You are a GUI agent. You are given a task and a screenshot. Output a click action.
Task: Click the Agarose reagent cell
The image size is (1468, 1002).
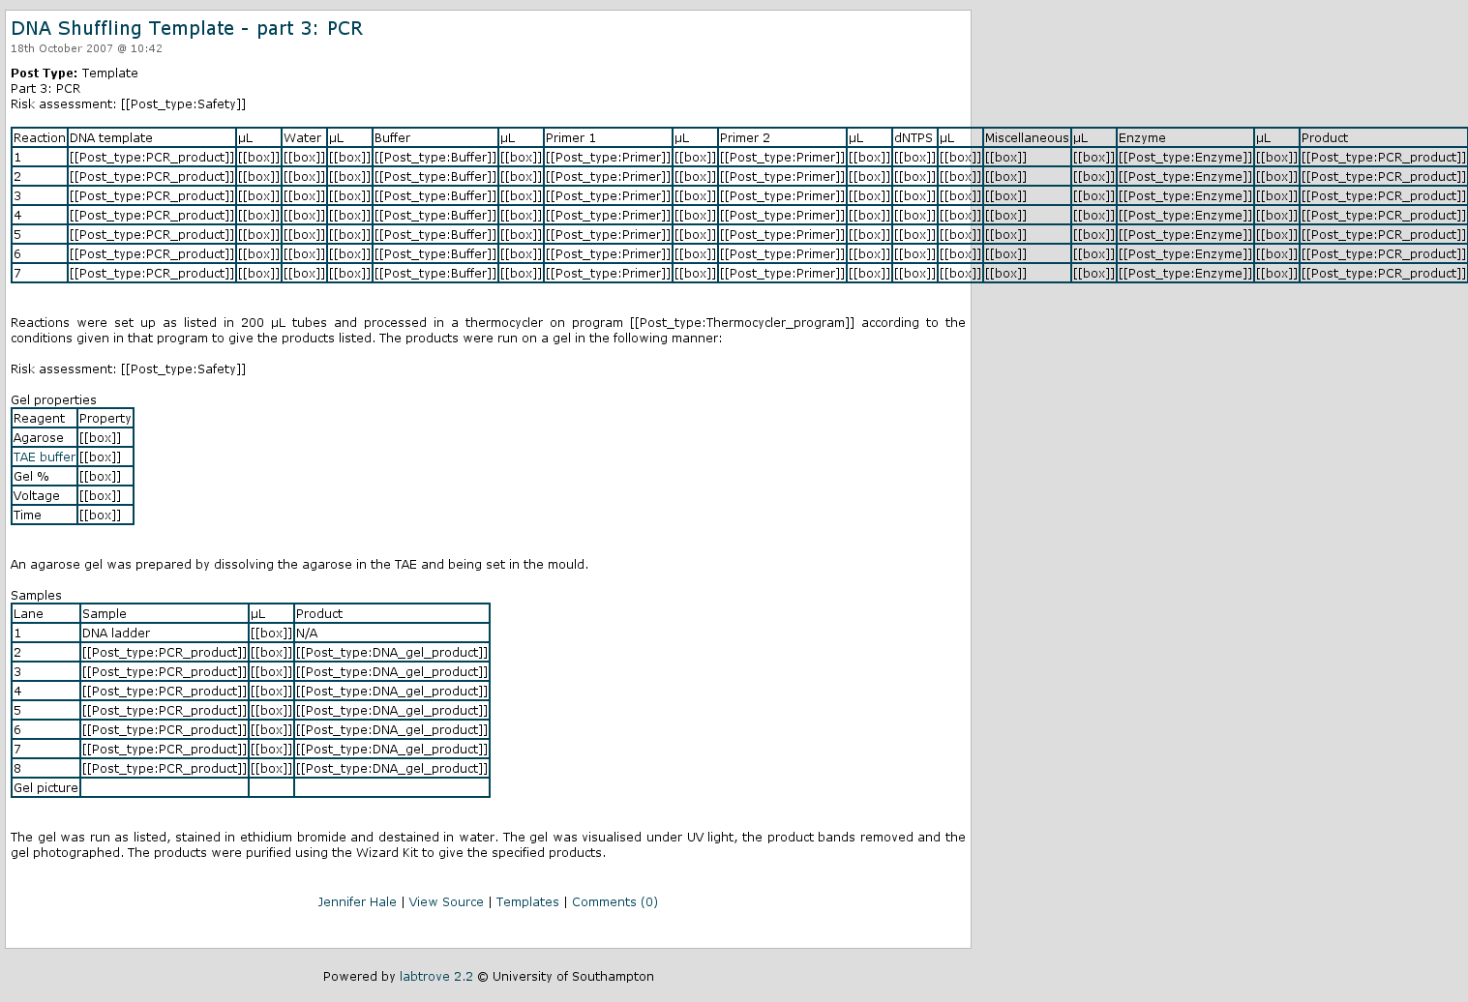point(39,438)
